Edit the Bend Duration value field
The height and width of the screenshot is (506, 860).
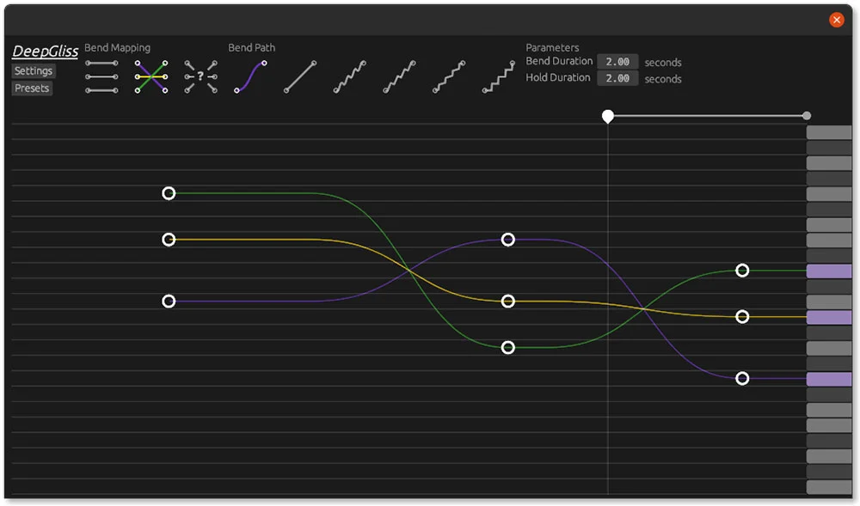click(617, 62)
